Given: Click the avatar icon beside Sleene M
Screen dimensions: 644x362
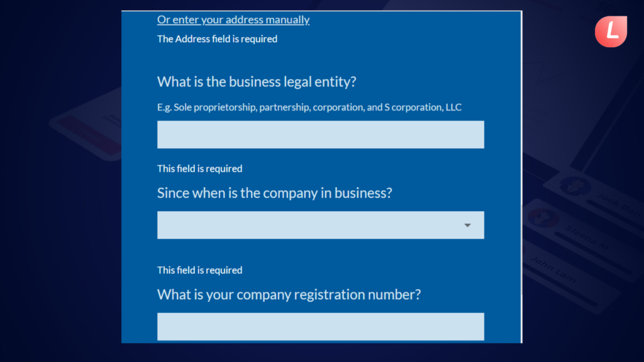Looking at the screenshot, I should coord(543,217).
